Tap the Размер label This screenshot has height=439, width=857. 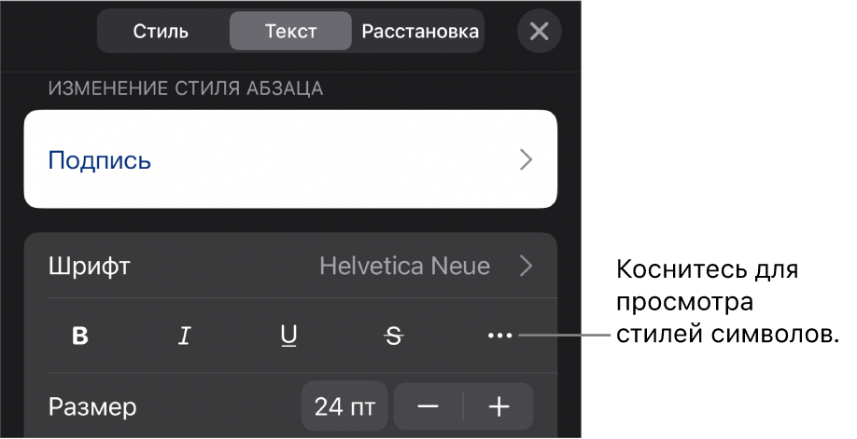click(92, 406)
